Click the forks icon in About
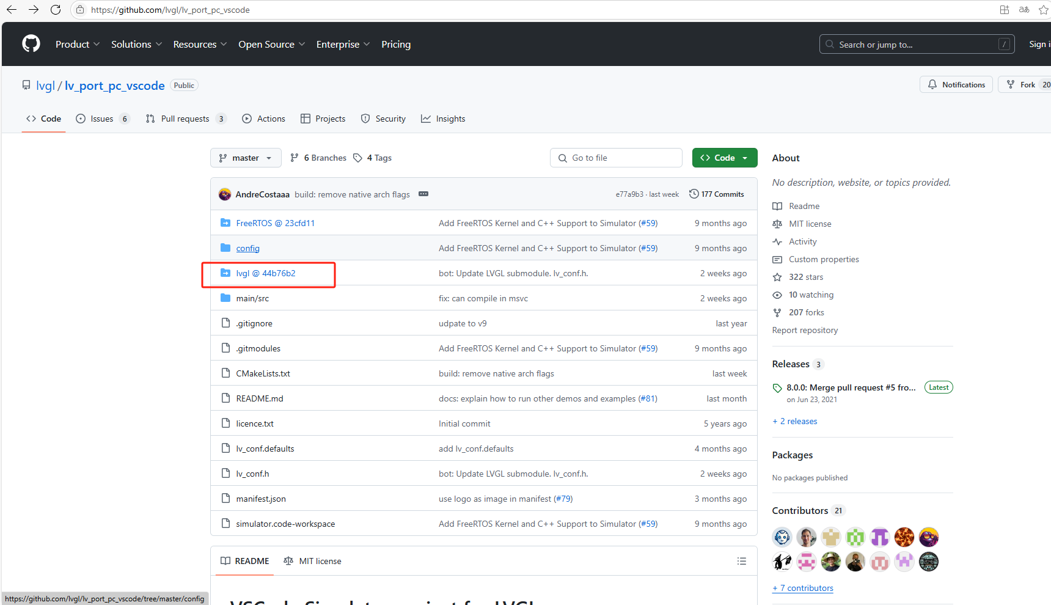Image resolution: width=1051 pixels, height=605 pixels. coord(777,313)
